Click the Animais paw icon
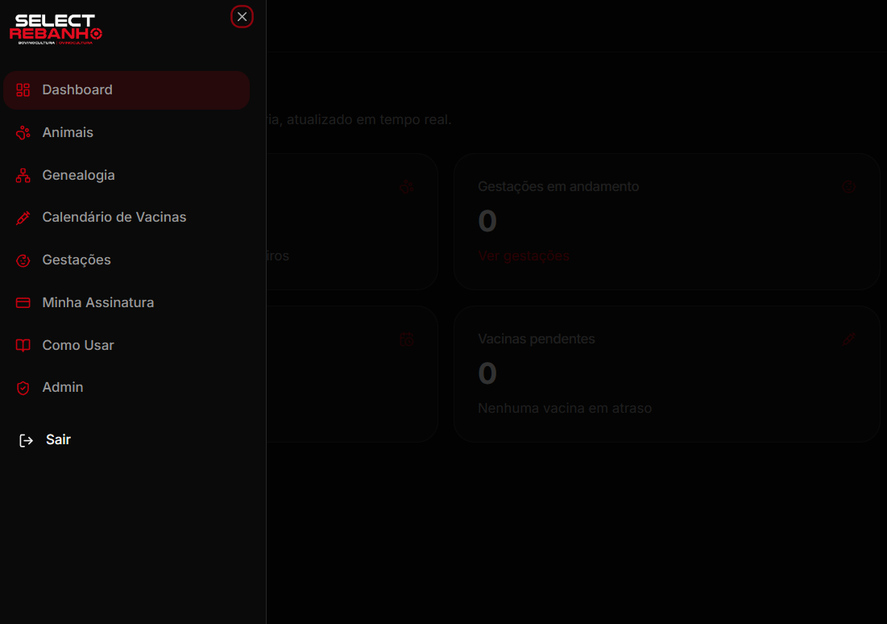The width and height of the screenshot is (887, 624). pos(23,132)
